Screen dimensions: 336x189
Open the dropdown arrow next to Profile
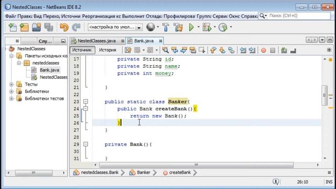coord(231,27)
